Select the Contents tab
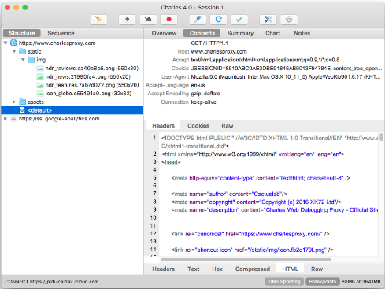The image size is (385, 289). point(202,33)
